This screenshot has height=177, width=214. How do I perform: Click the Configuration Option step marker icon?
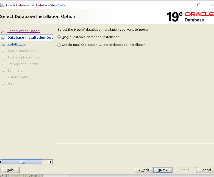tap(3, 32)
